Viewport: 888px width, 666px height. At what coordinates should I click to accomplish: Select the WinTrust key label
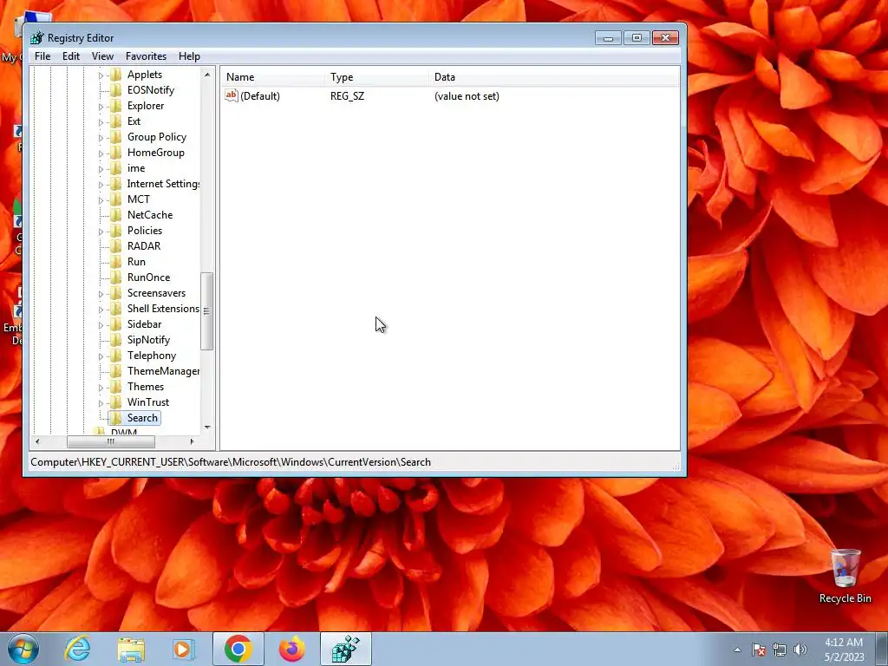point(147,402)
